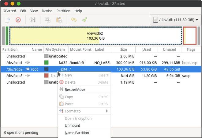The width and height of the screenshot is (202, 138).
Task: Choose Resize/Move from the context menu
Action: pos(84,89)
